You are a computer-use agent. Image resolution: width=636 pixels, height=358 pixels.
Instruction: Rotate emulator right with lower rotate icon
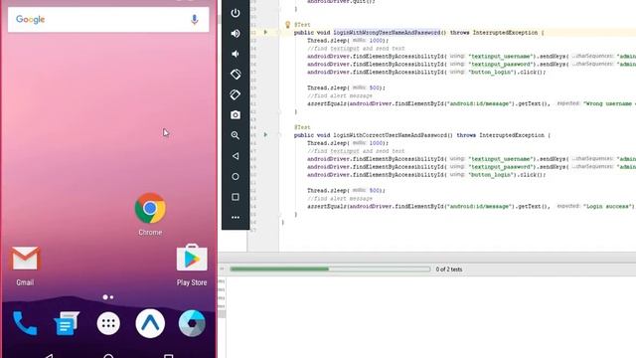(x=236, y=94)
